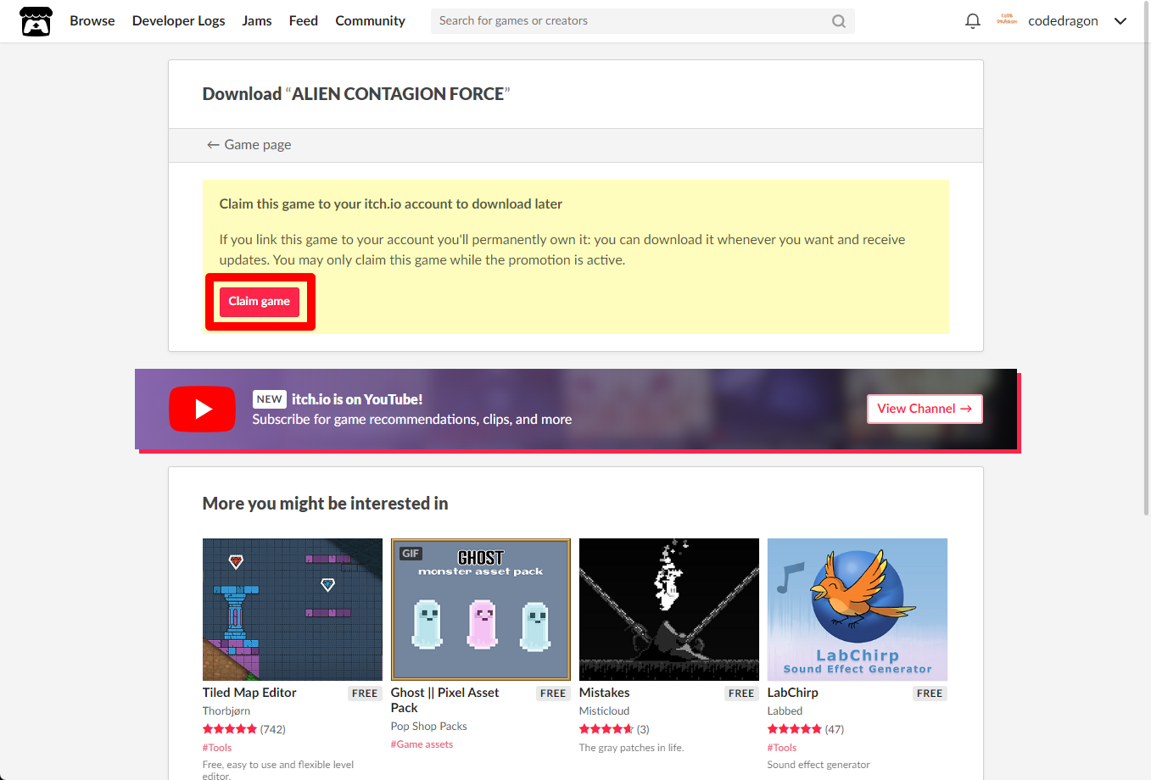Open the notifications bell
Viewport: 1151px width, 780px height.
(973, 21)
